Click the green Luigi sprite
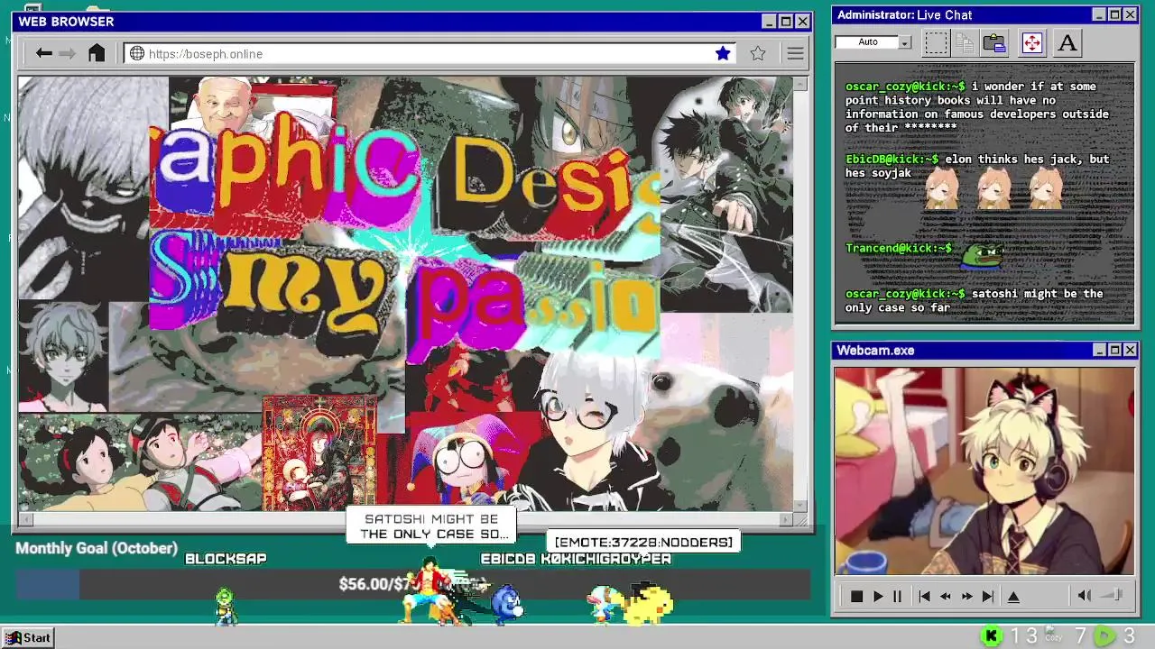 (224, 606)
